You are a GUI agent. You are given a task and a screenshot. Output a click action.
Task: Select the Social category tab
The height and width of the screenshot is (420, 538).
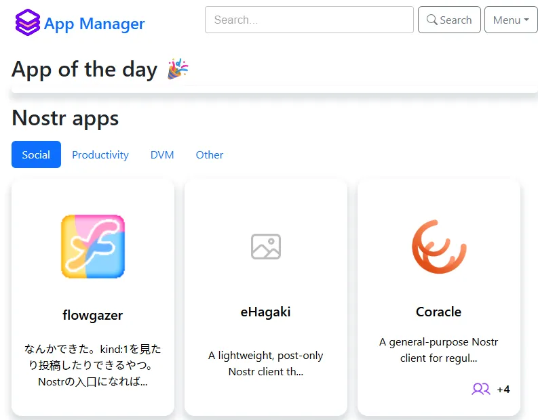(36, 154)
